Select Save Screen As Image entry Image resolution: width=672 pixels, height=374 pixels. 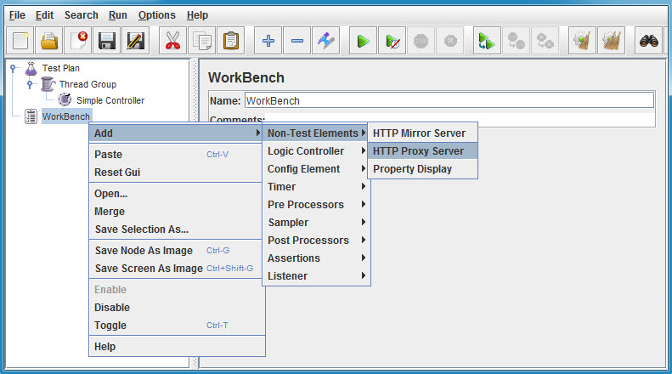pos(176,269)
